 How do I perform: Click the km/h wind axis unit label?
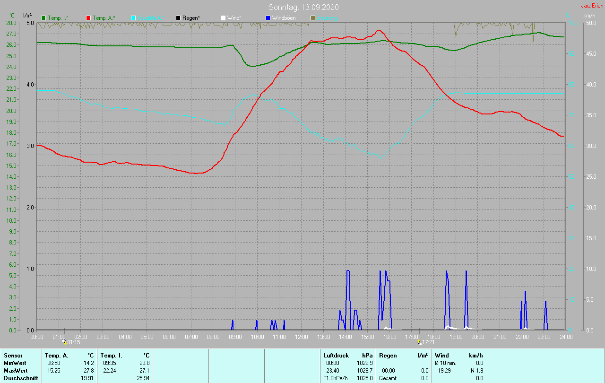pos(589,16)
